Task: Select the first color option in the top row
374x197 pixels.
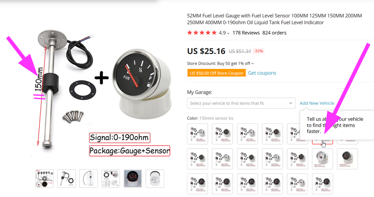Action: [198, 134]
